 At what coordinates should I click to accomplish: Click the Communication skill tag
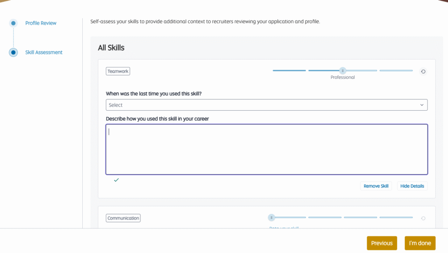[x=123, y=218]
